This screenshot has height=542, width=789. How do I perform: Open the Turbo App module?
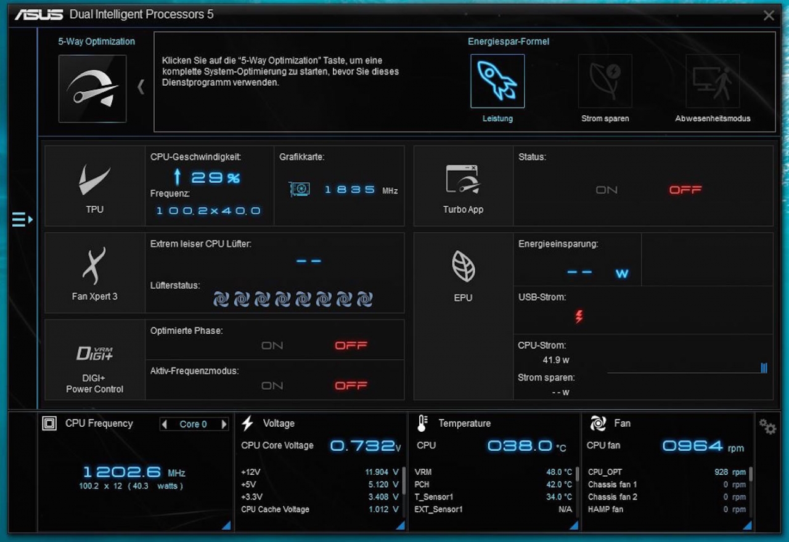pyautogui.click(x=463, y=186)
